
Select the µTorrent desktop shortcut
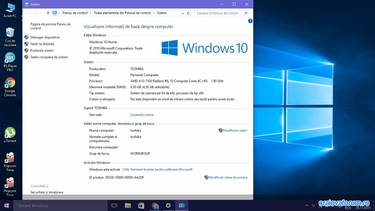tap(10, 135)
